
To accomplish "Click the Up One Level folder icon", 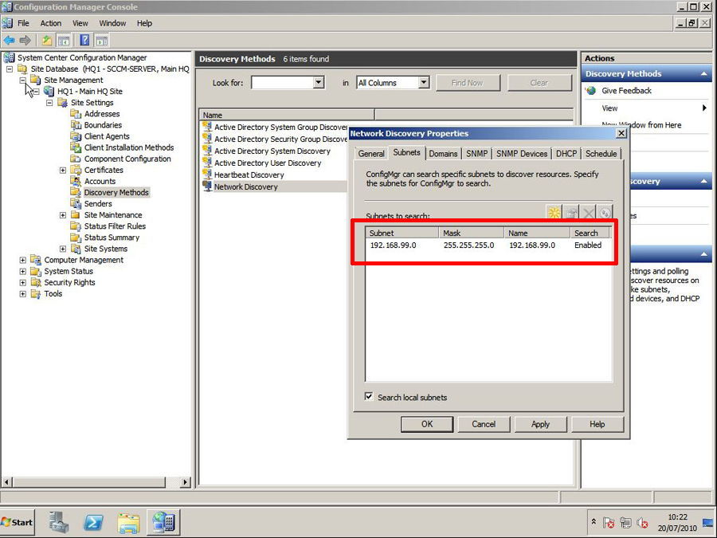I will [47, 41].
